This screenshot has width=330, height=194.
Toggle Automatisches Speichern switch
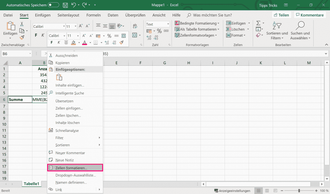tap(53, 5)
